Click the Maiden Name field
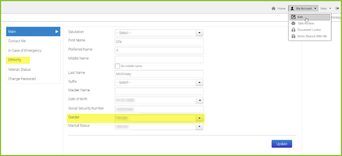This screenshot has width=342, height=156. point(159,91)
